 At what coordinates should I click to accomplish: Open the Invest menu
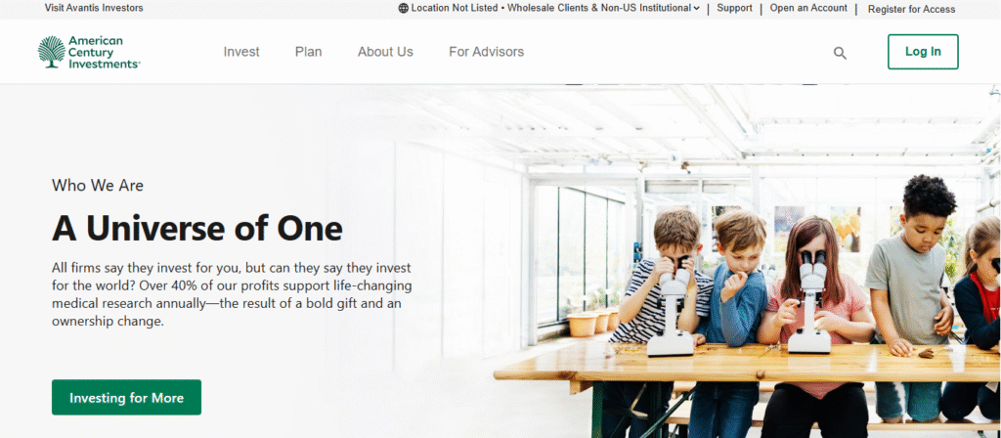point(241,52)
